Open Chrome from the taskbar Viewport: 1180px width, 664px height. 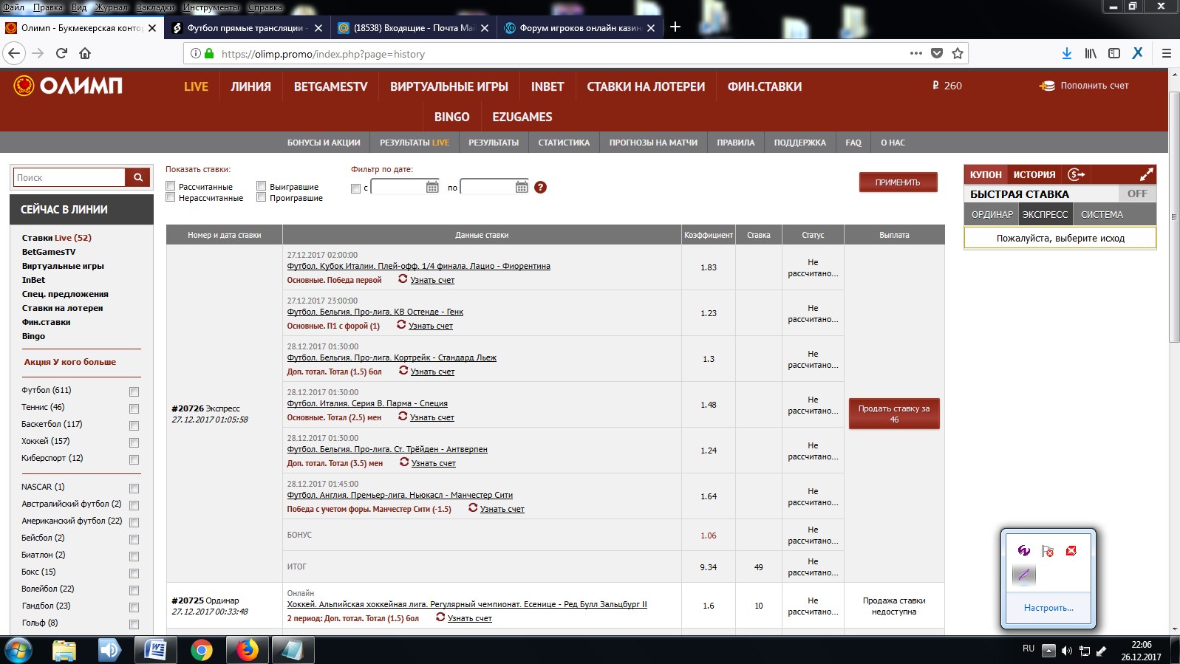click(x=201, y=650)
